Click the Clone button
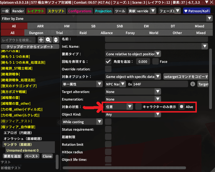Image resolution: width=215 pixels, height=172 pixels. (47, 156)
